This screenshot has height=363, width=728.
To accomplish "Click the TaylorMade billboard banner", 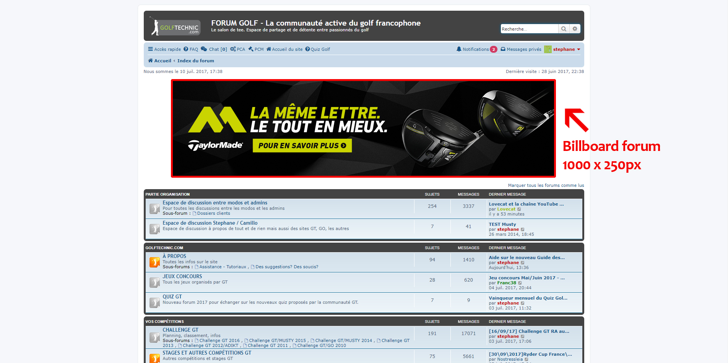I will click(x=363, y=128).
